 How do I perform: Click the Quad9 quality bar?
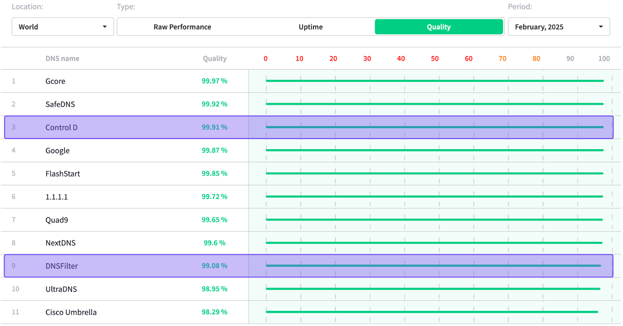434,220
